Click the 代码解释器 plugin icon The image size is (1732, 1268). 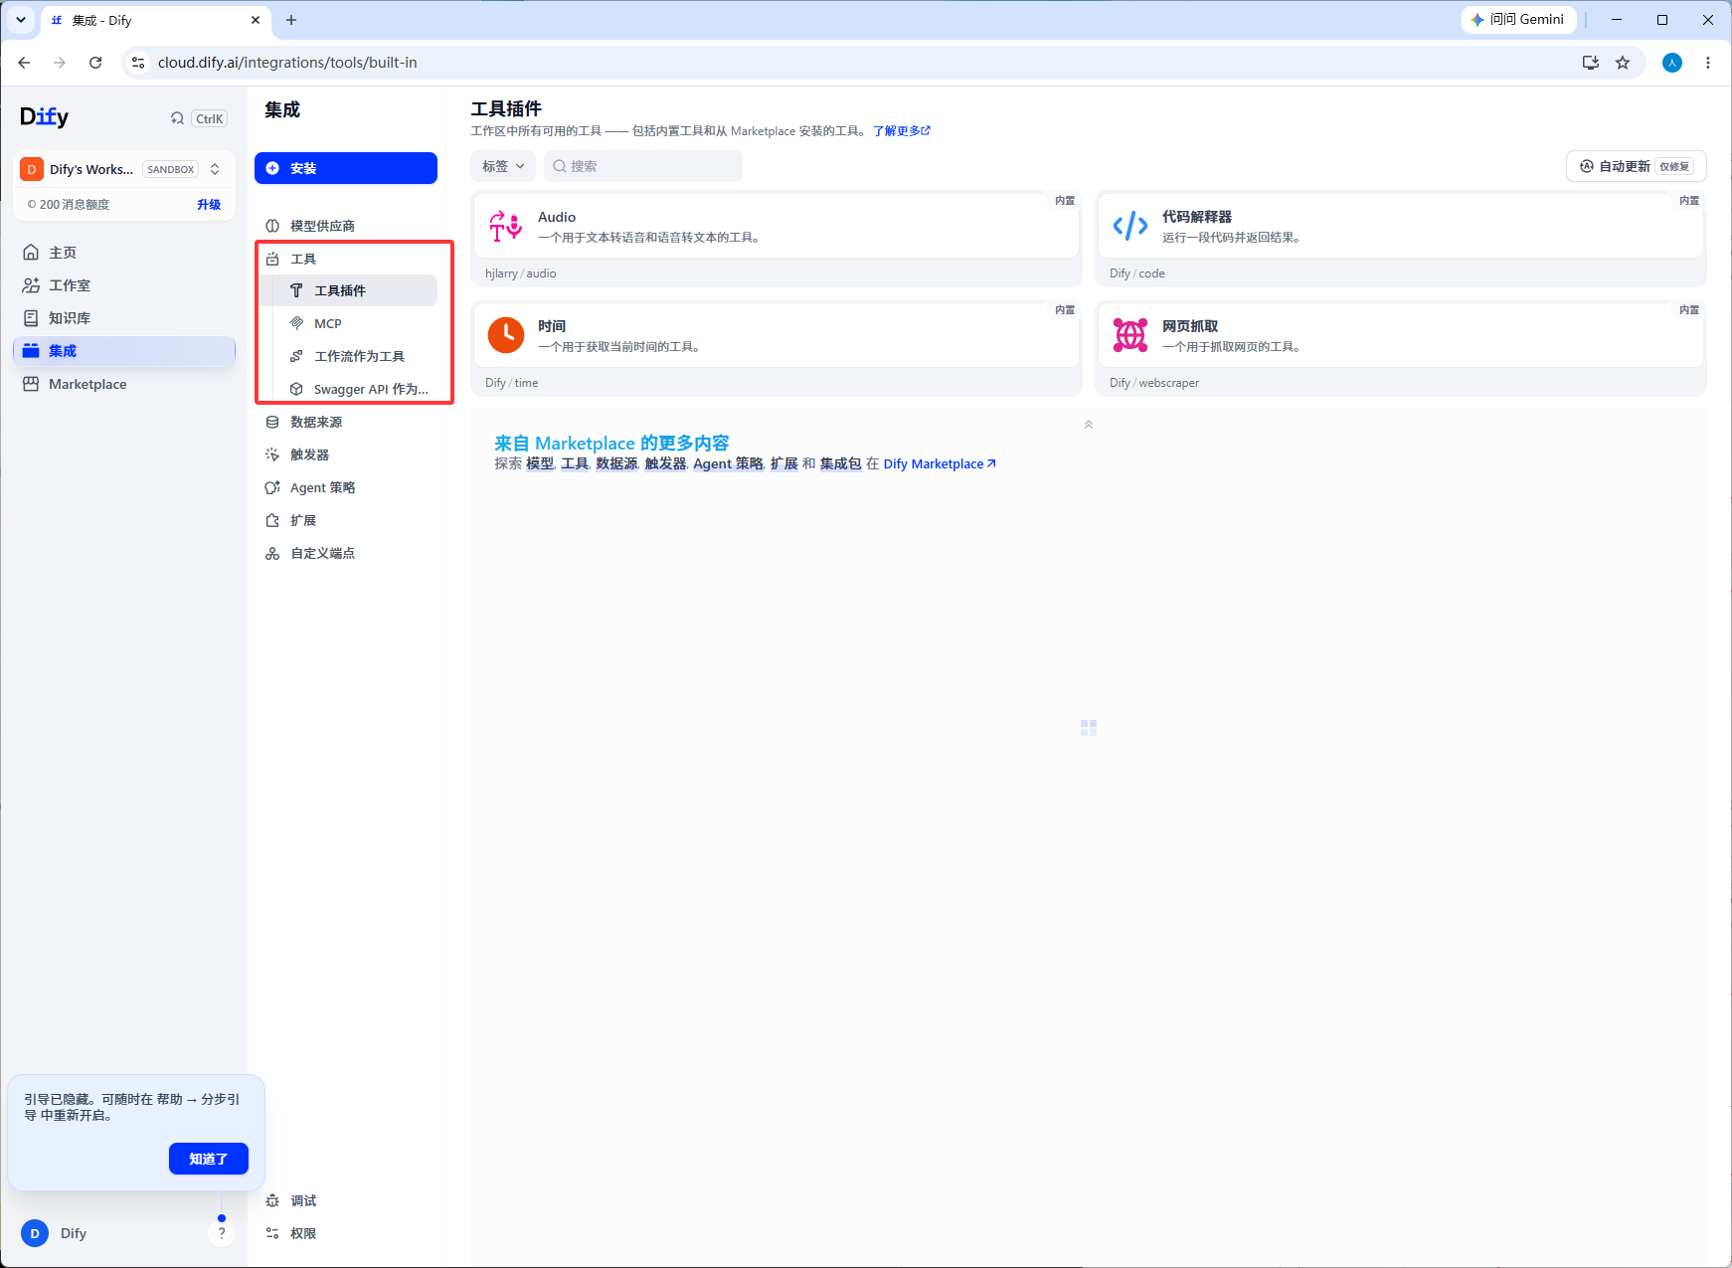point(1130,226)
